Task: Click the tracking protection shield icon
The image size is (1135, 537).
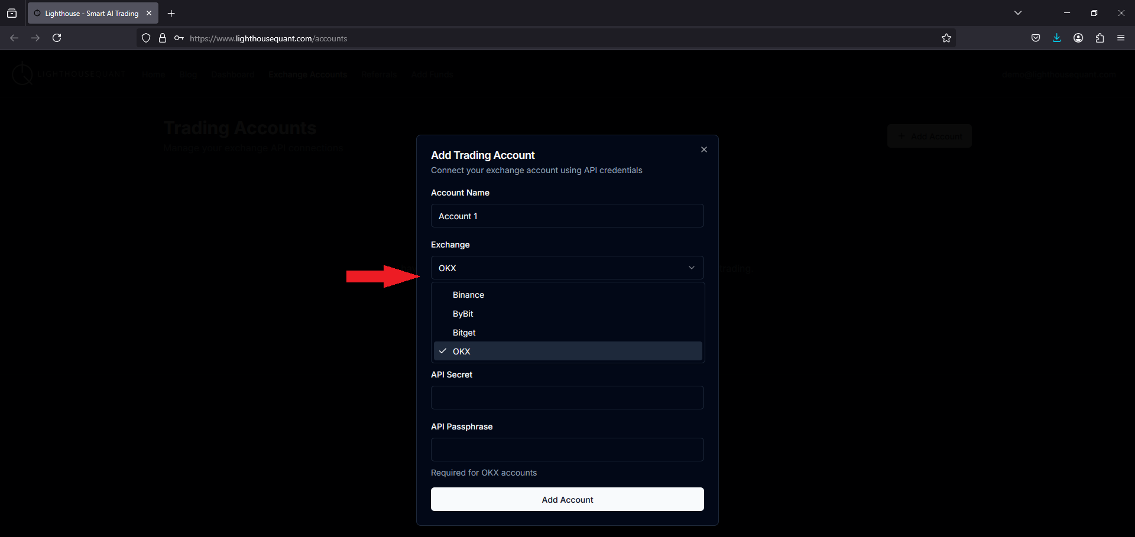Action: pos(146,38)
